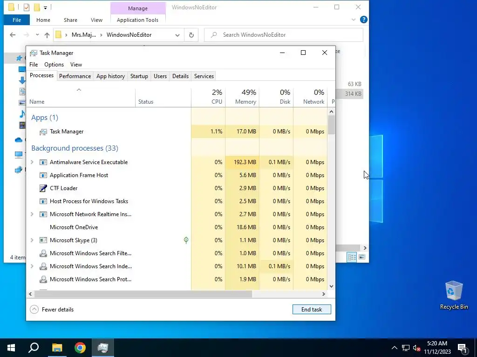This screenshot has width=477, height=357.
Task: Click the Microsoft Network Realtime Inspection icon
Action: [43, 214]
